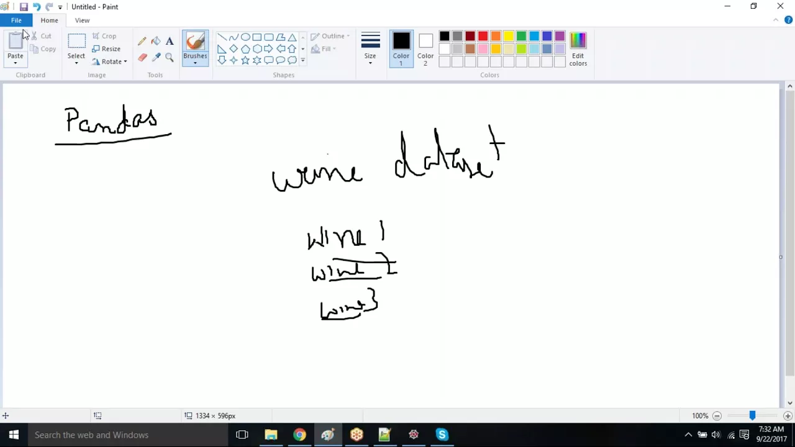
Task: Click the Redo arrow in title bar
Action: point(49,7)
